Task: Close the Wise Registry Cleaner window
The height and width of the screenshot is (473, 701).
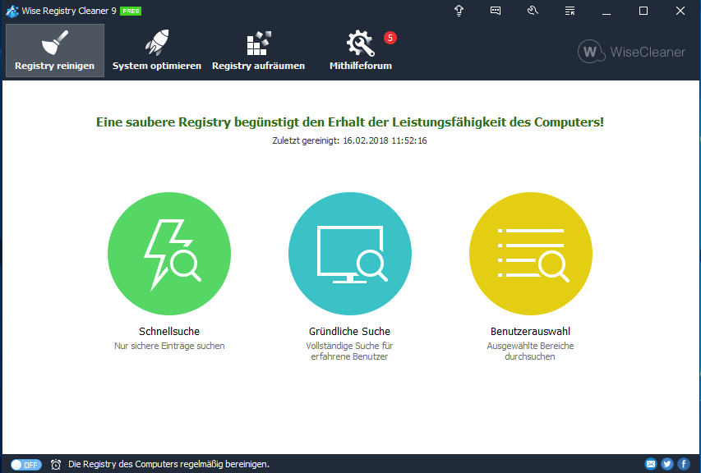Action: point(680,11)
